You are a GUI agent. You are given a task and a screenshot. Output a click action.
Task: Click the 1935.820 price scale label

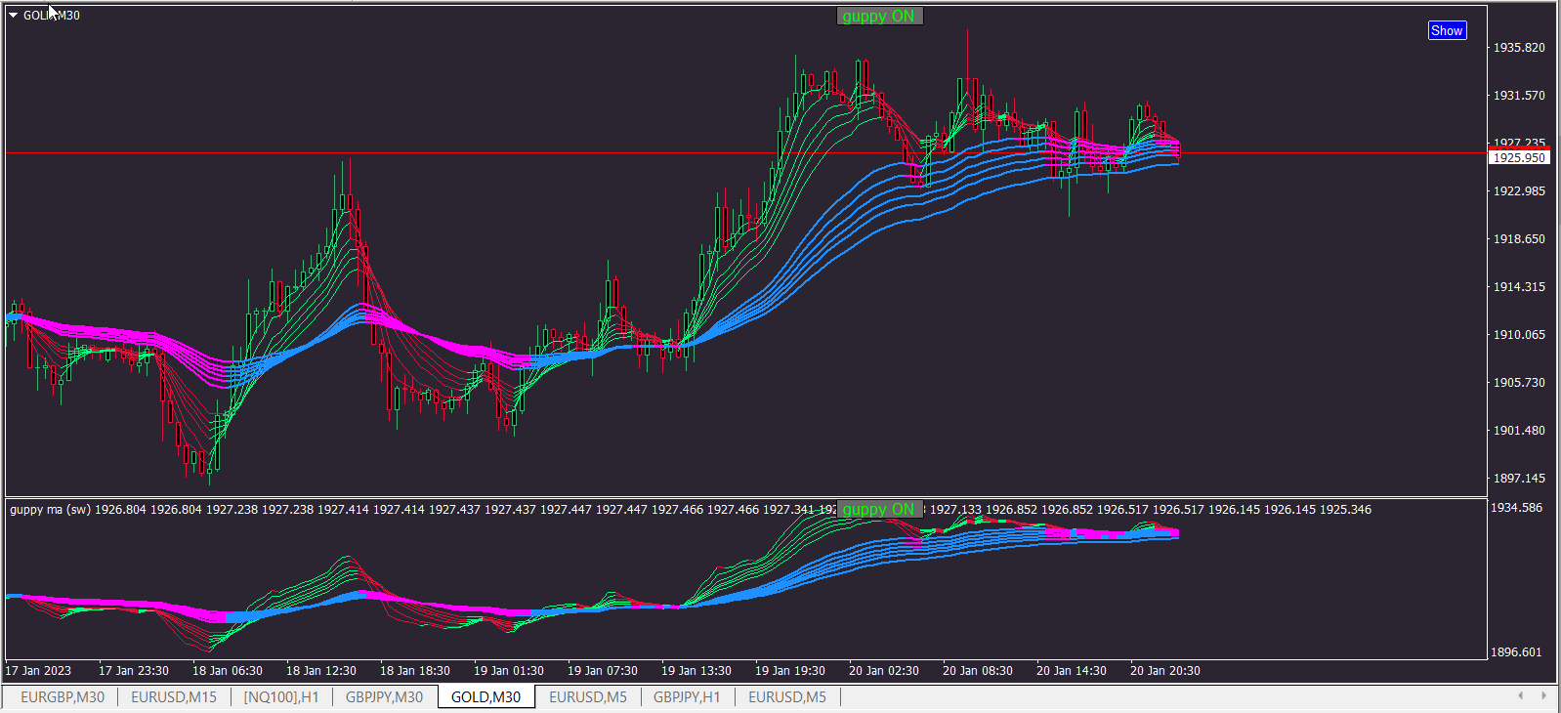pyautogui.click(x=1519, y=48)
